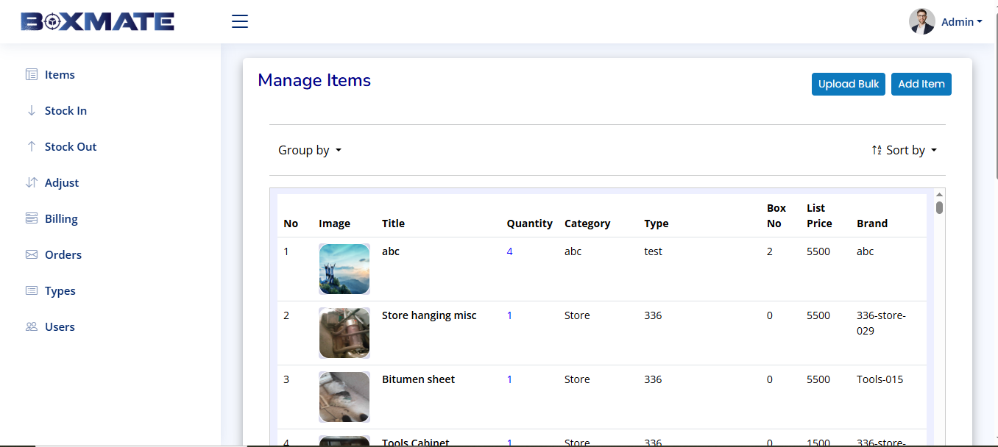Viewport: 998px width, 447px height.
Task: Click the No column header
Action: (291, 223)
